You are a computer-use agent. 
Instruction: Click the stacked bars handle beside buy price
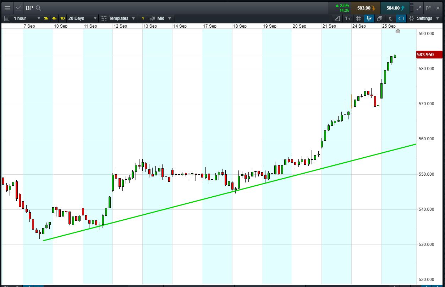(412, 8)
